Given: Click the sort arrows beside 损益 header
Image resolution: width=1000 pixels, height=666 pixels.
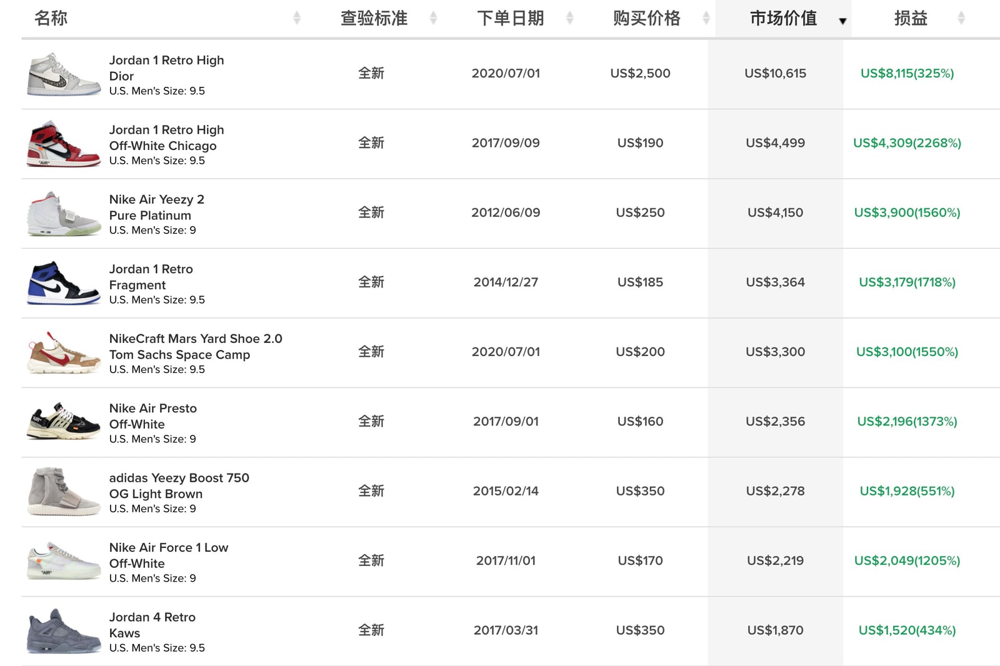Looking at the screenshot, I should (961, 17).
